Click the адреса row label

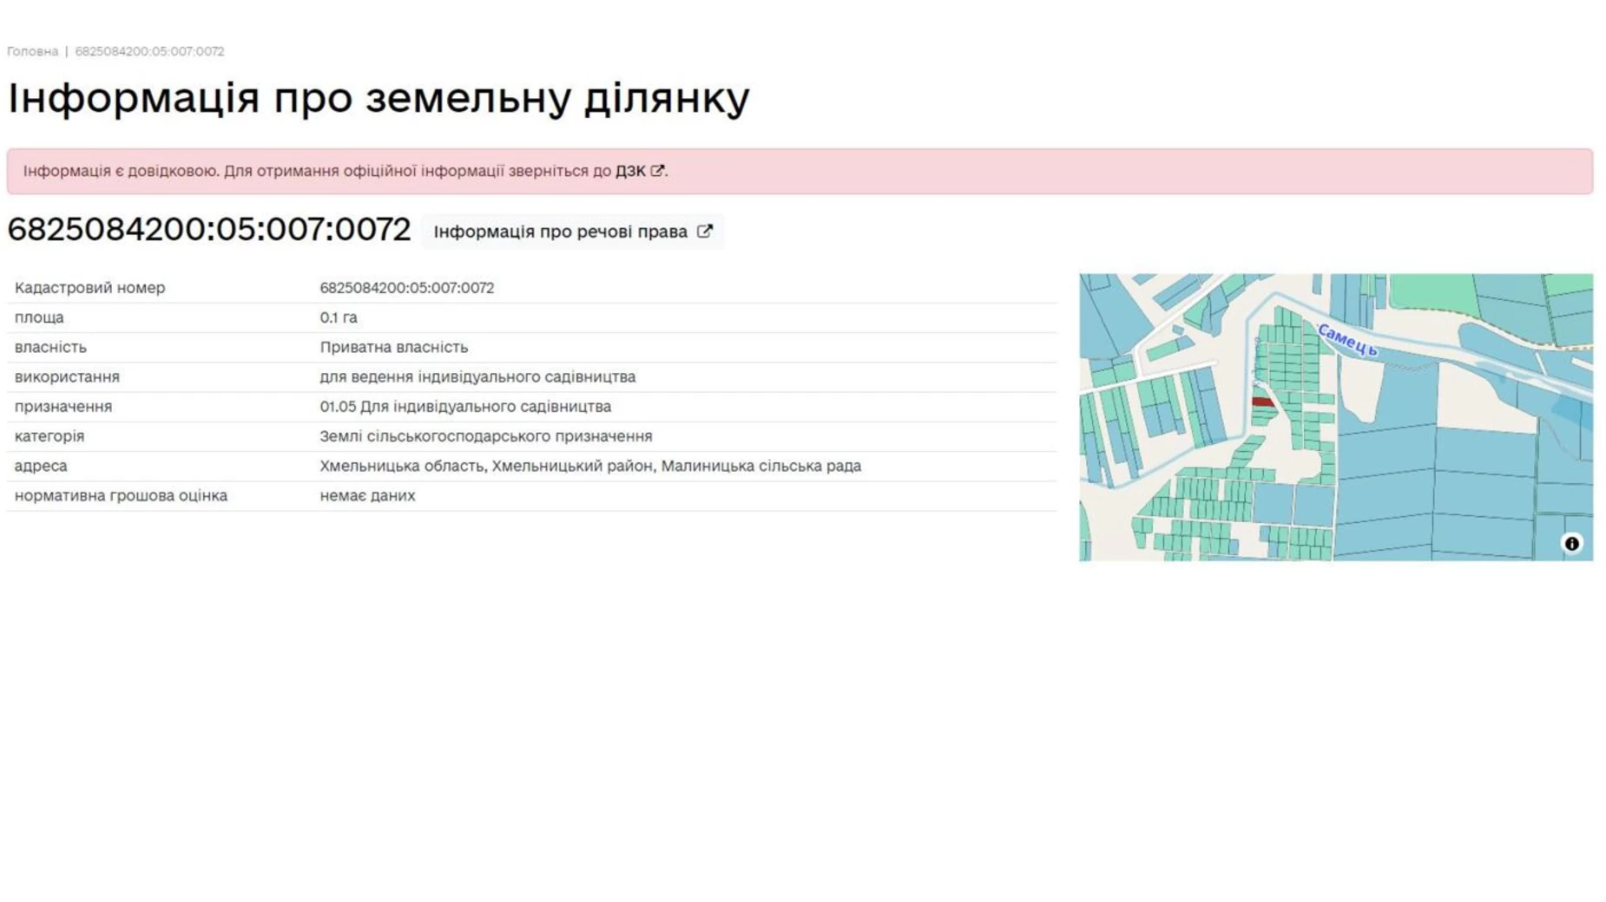[41, 466]
